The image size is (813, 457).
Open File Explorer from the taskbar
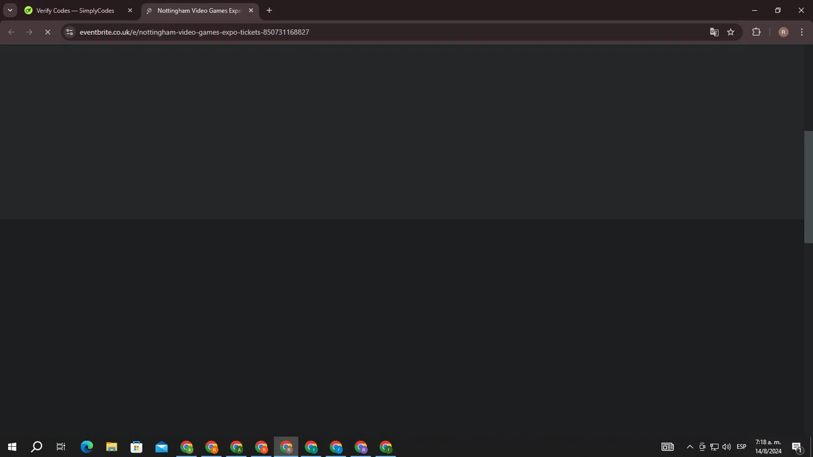112,447
